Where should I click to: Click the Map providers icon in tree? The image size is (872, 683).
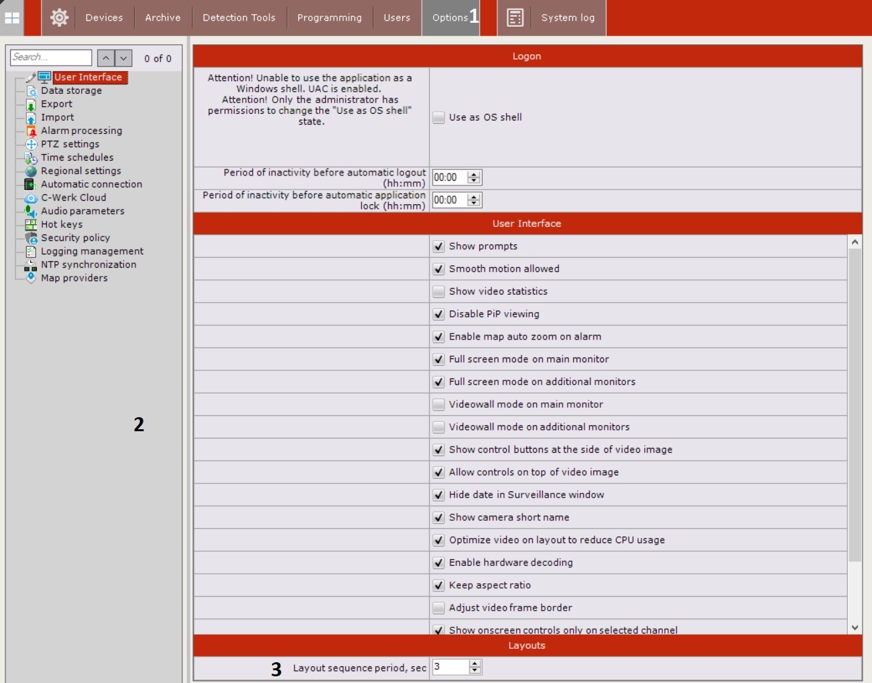tap(31, 278)
